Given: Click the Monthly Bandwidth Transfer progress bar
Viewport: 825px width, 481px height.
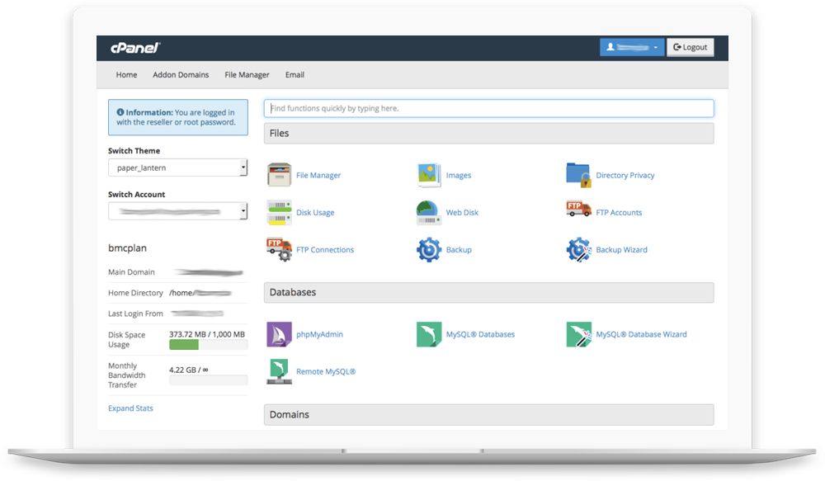Looking at the screenshot, I should tap(209, 380).
